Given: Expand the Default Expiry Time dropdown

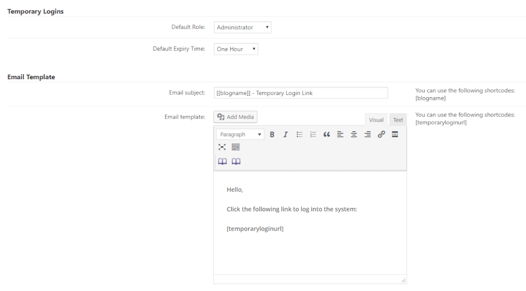Looking at the screenshot, I should [x=236, y=49].
